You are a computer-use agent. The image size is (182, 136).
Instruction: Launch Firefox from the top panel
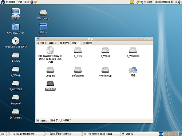click(x=32, y=2)
